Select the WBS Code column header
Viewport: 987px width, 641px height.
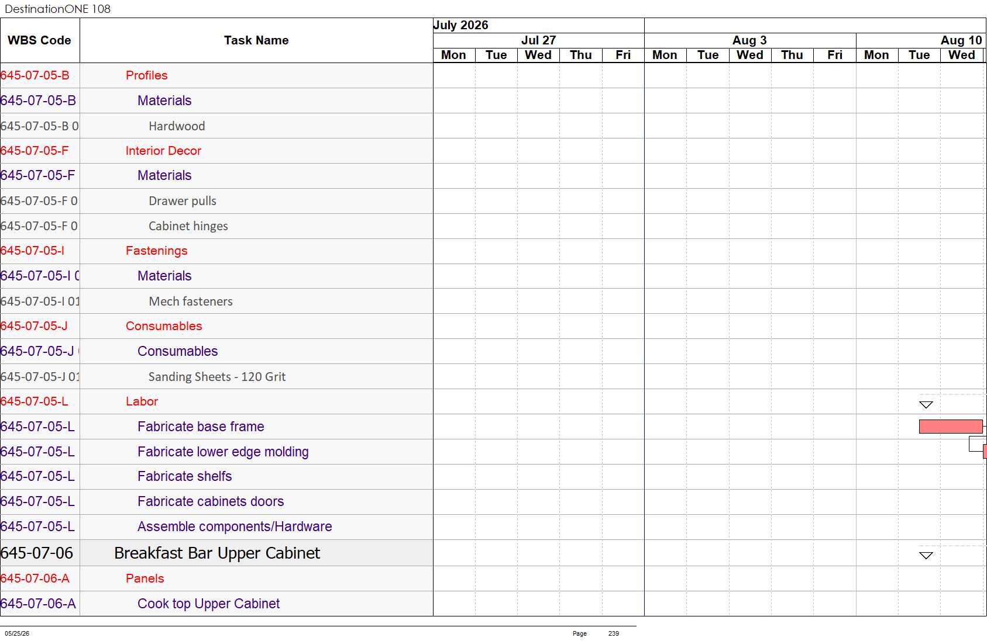click(39, 40)
